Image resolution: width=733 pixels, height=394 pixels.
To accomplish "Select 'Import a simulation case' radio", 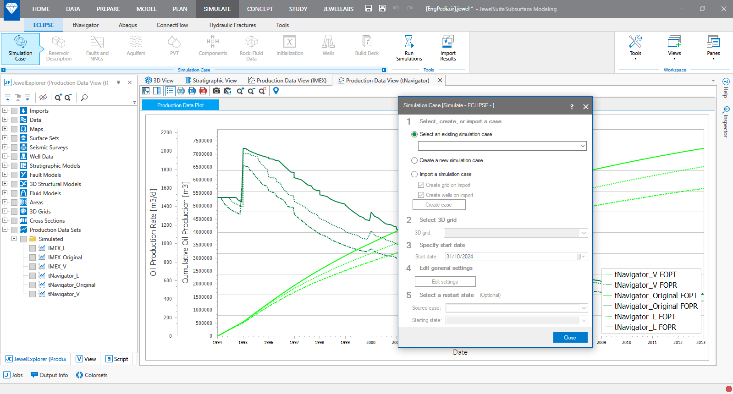I will click(414, 174).
